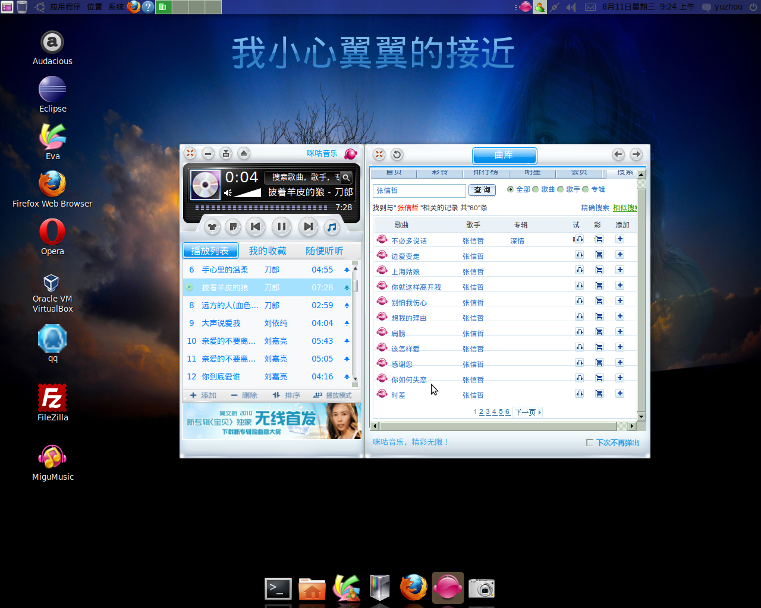Click the sticky-note icon beside the t-shirt
This screenshot has width=761, height=608.
234,226
